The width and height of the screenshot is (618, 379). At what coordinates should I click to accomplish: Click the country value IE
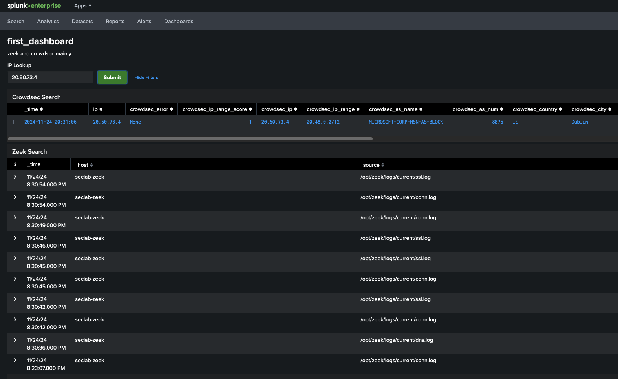(x=515, y=122)
